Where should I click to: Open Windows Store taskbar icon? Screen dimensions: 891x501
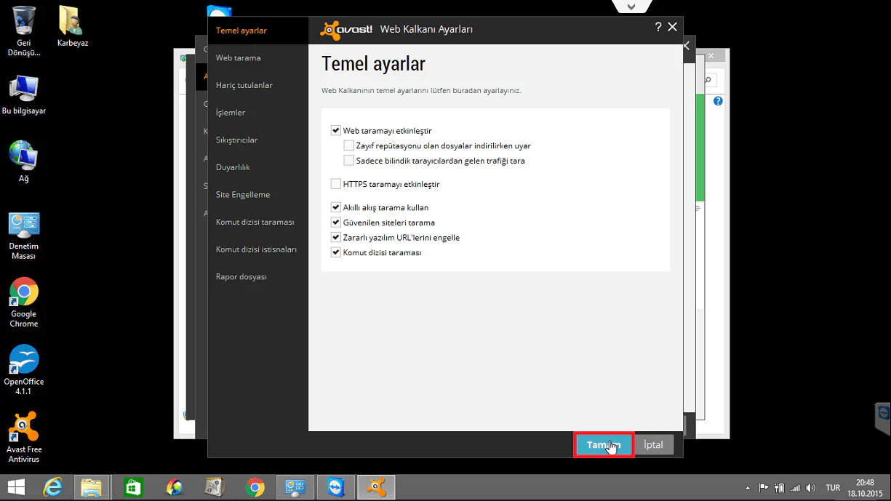tap(133, 487)
